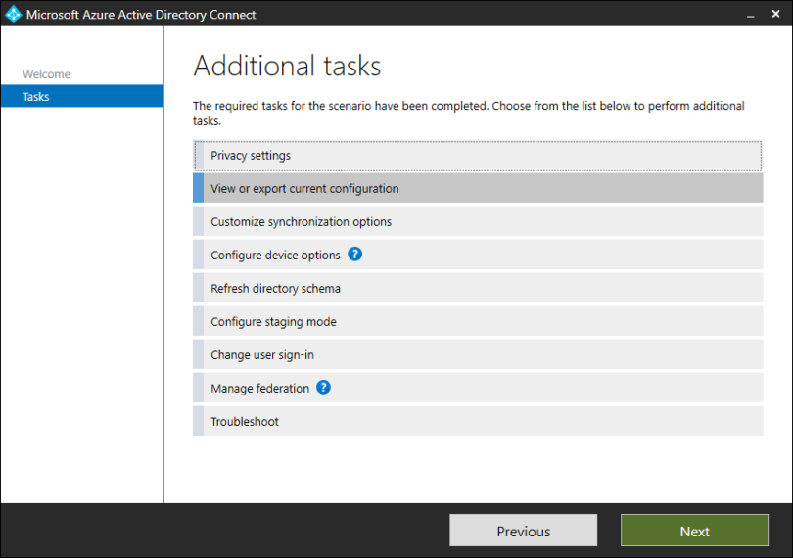The image size is (793, 558).
Task: Click the Azure AD Connect title bar icon
Action: point(13,14)
